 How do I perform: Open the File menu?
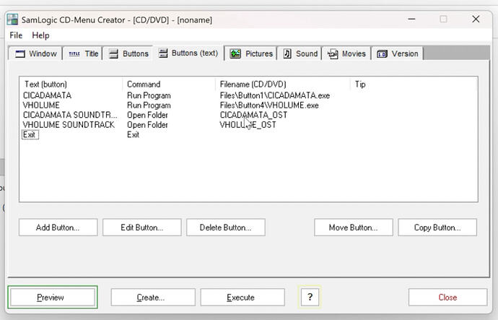click(16, 35)
